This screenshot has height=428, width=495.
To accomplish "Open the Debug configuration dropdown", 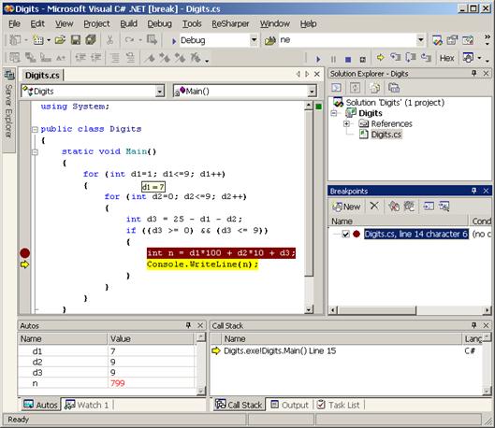I will tap(254, 40).
